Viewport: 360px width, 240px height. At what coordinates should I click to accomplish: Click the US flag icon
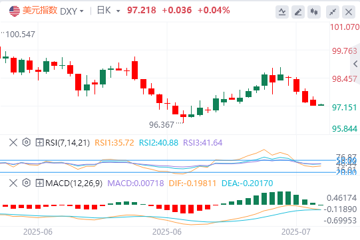point(15,11)
